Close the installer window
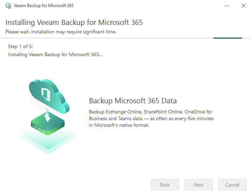The image size is (251, 196). pyautogui.click(x=244, y=6)
